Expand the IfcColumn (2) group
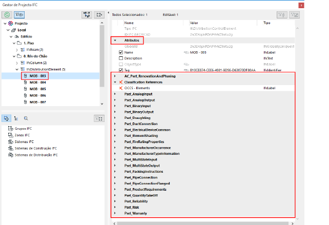Screen dimensions: 329x225 coord(17,63)
